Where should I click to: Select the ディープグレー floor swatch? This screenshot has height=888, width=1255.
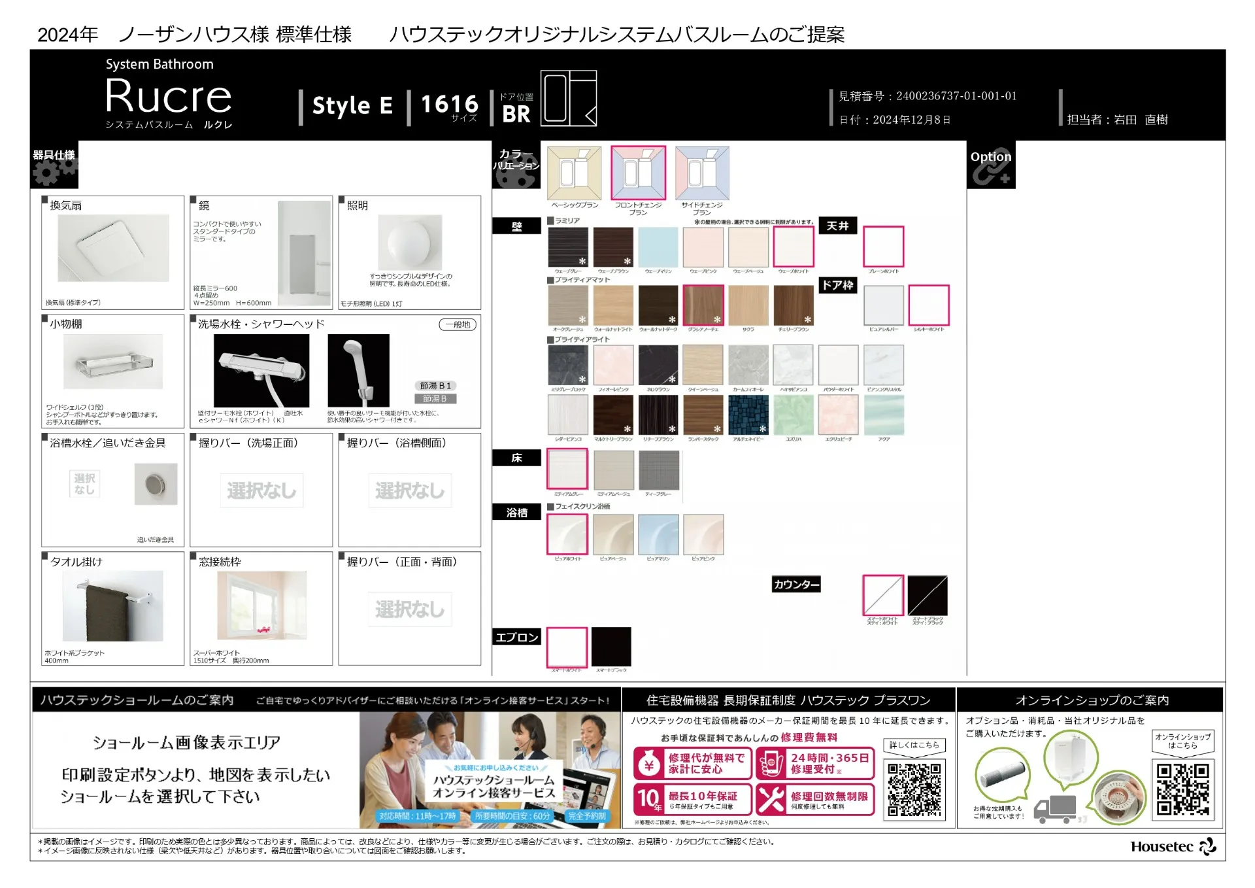pyautogui.click(x=658, y=470)
